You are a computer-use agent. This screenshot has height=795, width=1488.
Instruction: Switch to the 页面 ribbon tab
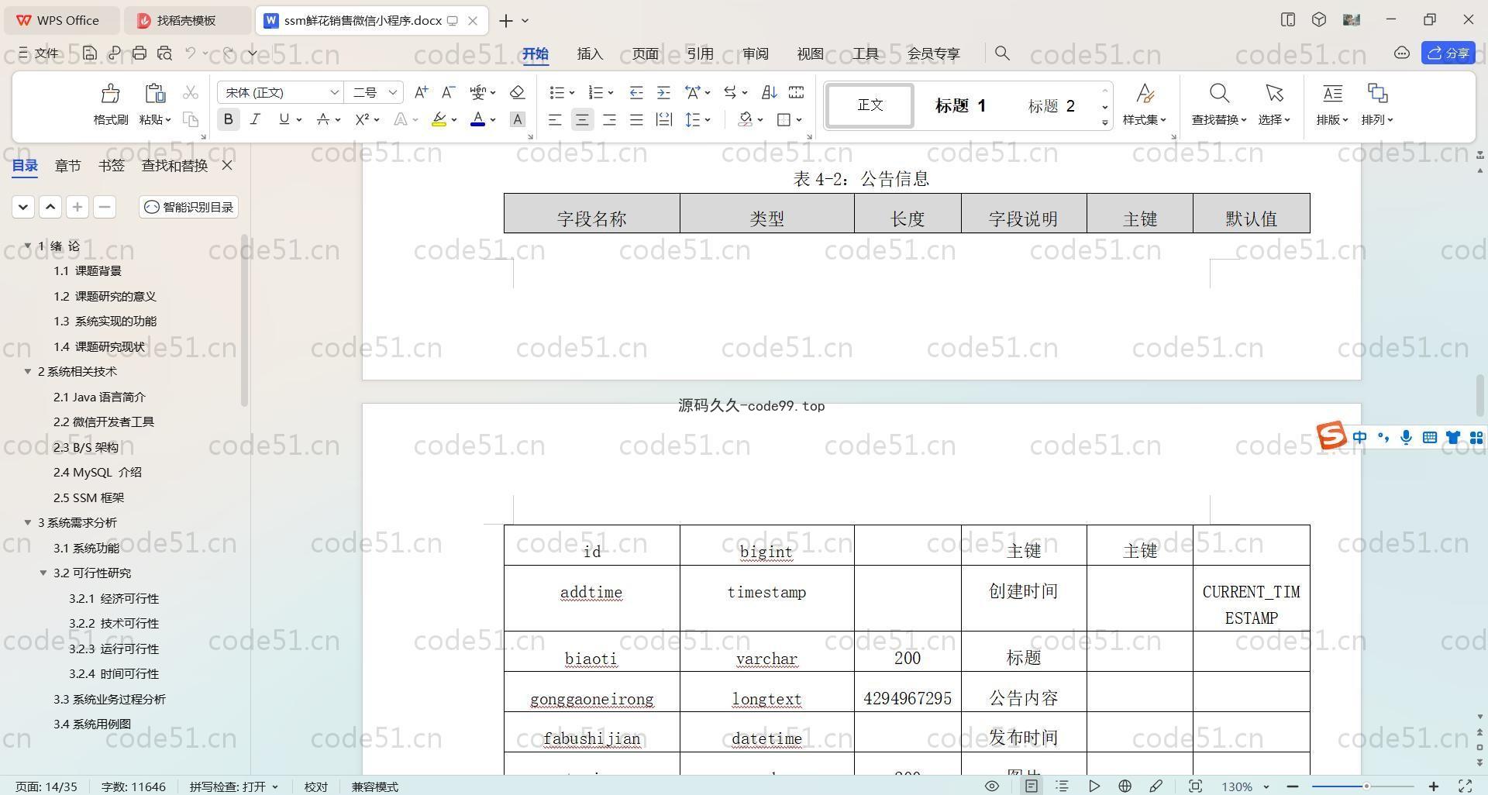point(645,53)
